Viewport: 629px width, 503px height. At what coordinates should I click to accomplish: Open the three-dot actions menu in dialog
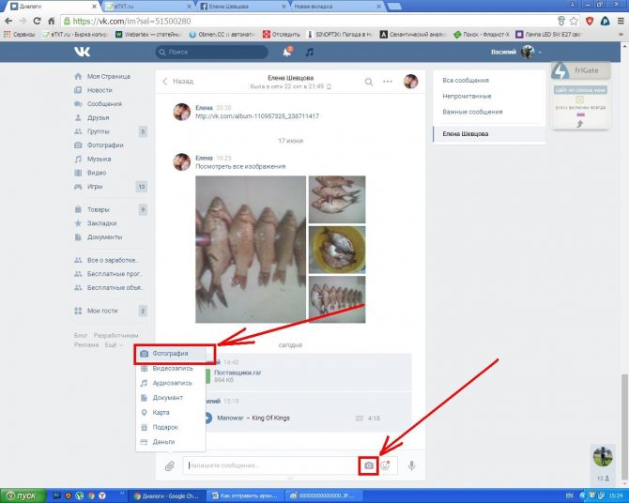(x=388, y=82)
